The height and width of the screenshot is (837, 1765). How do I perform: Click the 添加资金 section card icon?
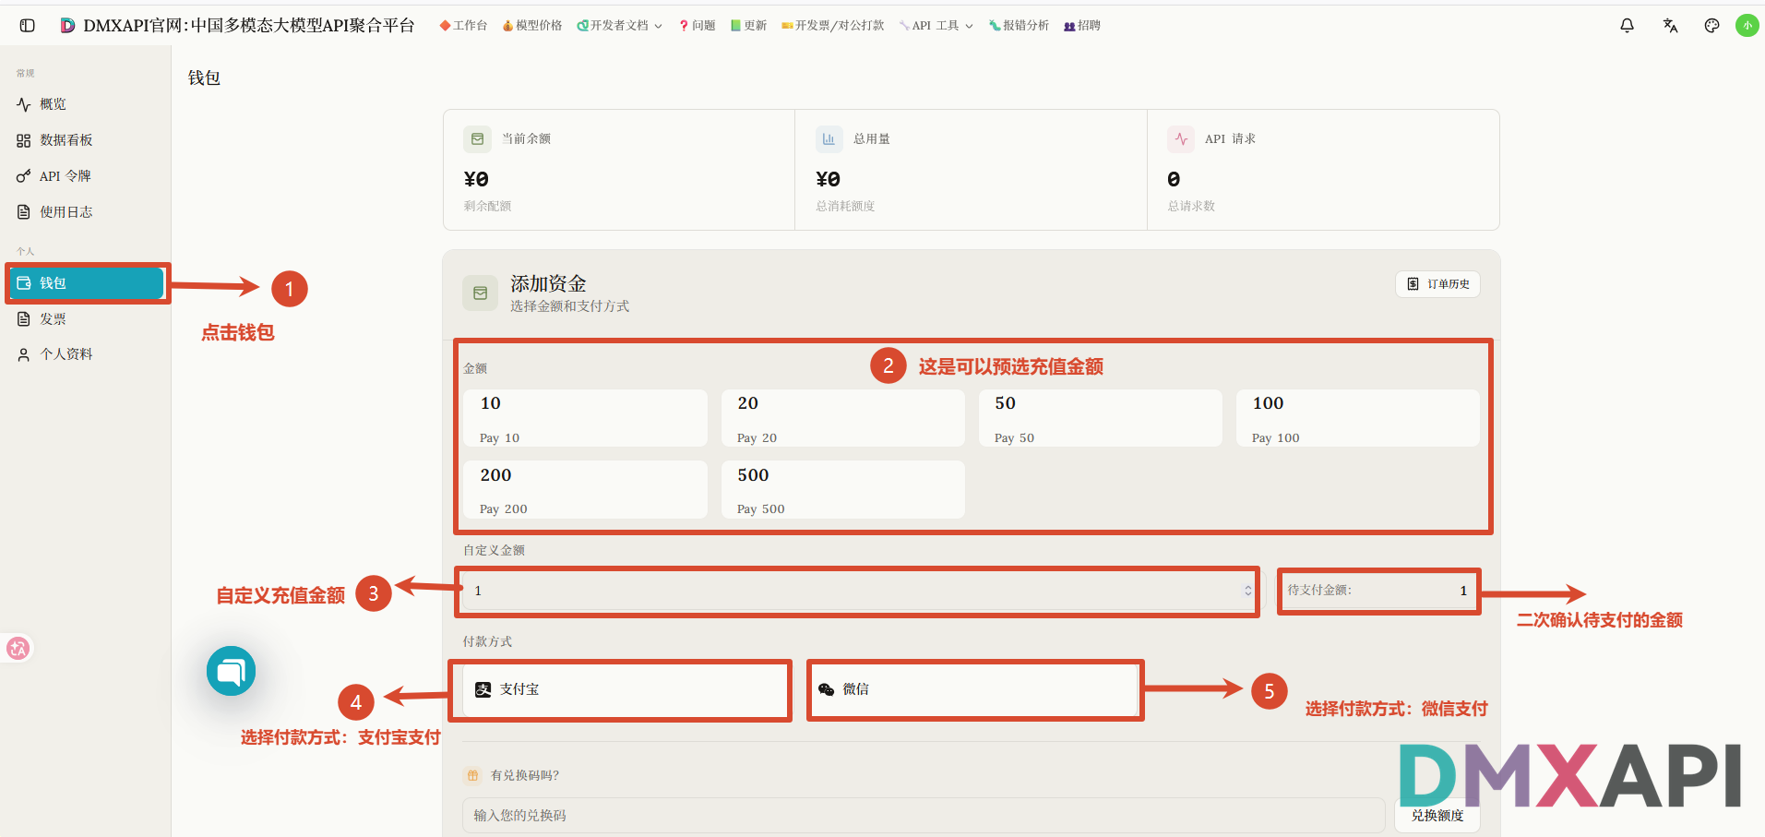point(480,293)
